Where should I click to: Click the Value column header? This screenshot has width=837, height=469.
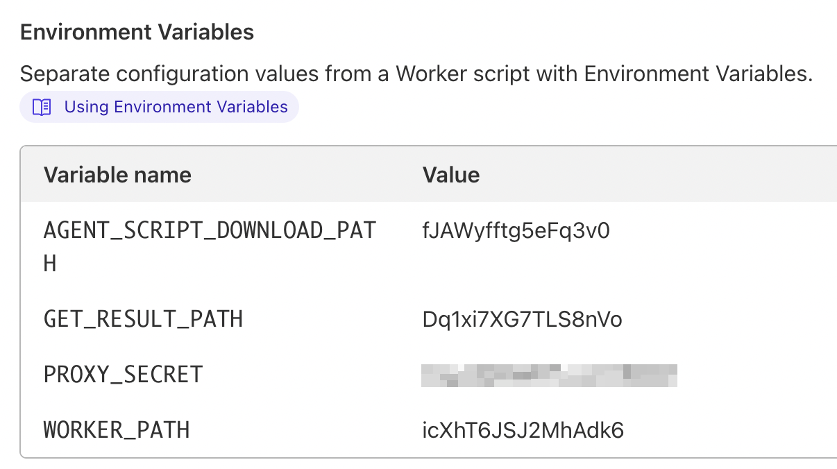click(x=450, y=174)
